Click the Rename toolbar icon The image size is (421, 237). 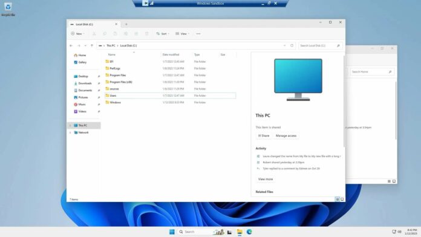point(126,34)
